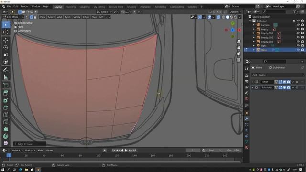Open Global transform orientation dropdown
Image resolution: width=306 pixels, height=172 pixels.
[x=104, y=12]
